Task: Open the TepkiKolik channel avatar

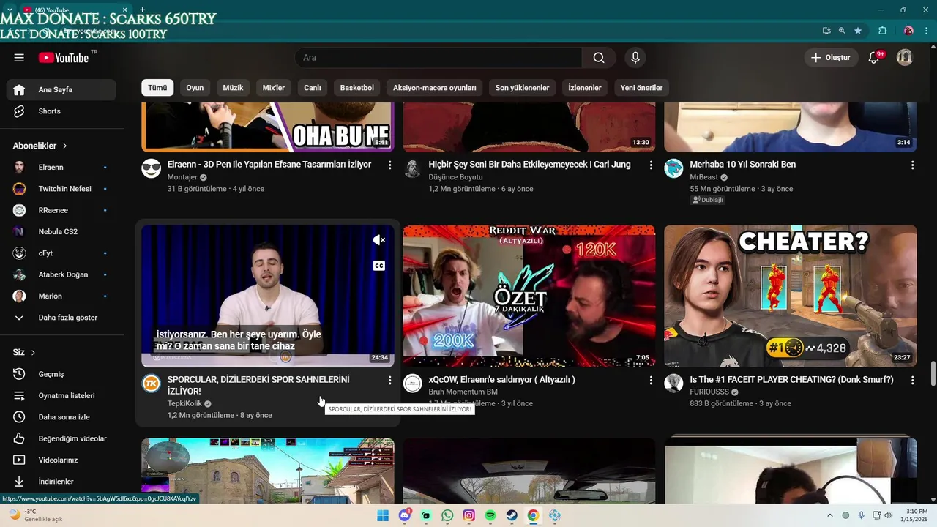Action: pos(152,384)
